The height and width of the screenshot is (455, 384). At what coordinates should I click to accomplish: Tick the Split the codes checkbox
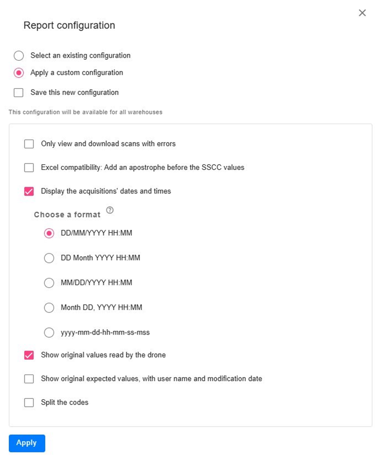pos(29,403)
